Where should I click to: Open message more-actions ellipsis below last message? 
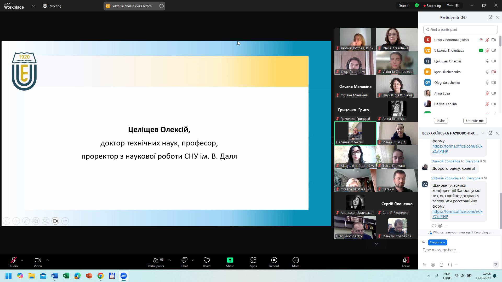[446, 226]
